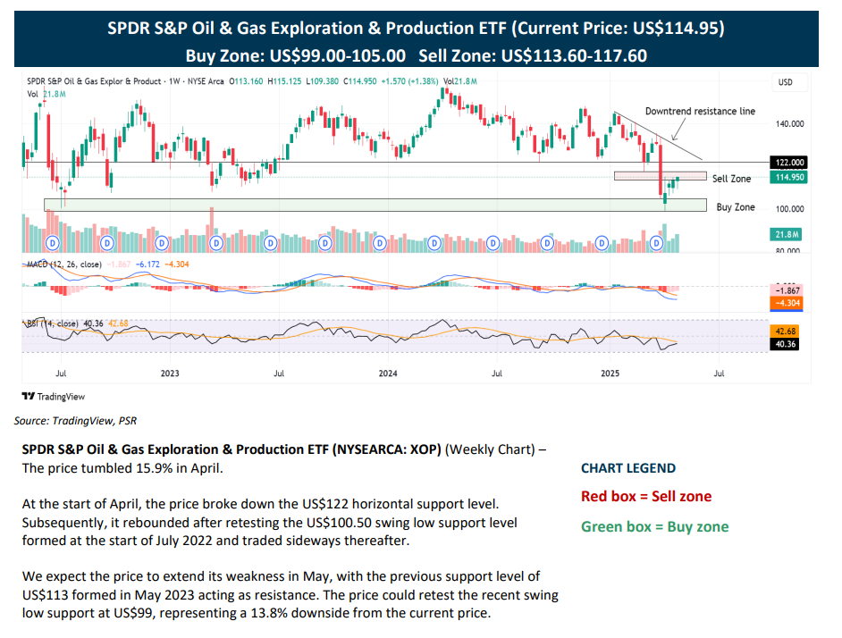Click the pink -1.867 MACD axis tag
The image size is (842, 638).
(x=787, y=290)
